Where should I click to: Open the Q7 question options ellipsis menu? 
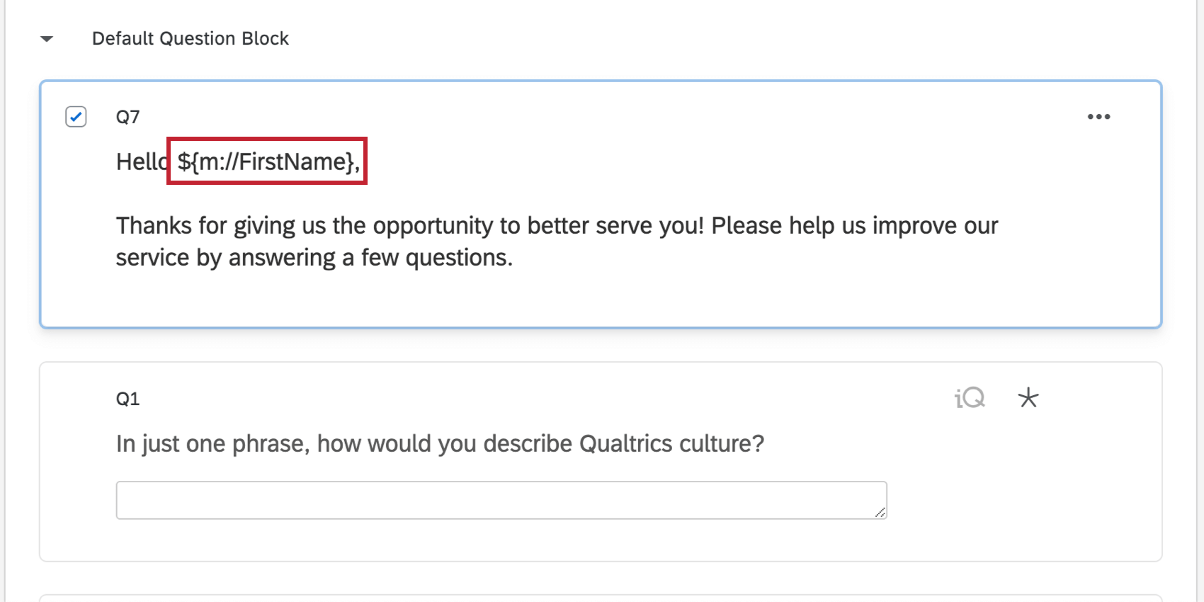[x=1098, y=116]
